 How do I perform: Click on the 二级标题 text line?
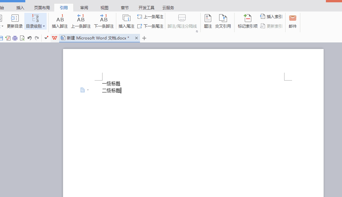[x=111, y=90]
